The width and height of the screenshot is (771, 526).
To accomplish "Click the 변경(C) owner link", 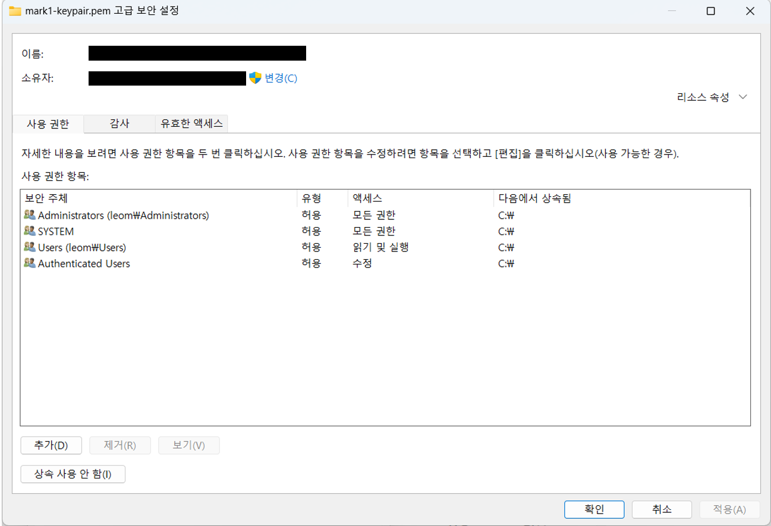I will pos(281,78).
